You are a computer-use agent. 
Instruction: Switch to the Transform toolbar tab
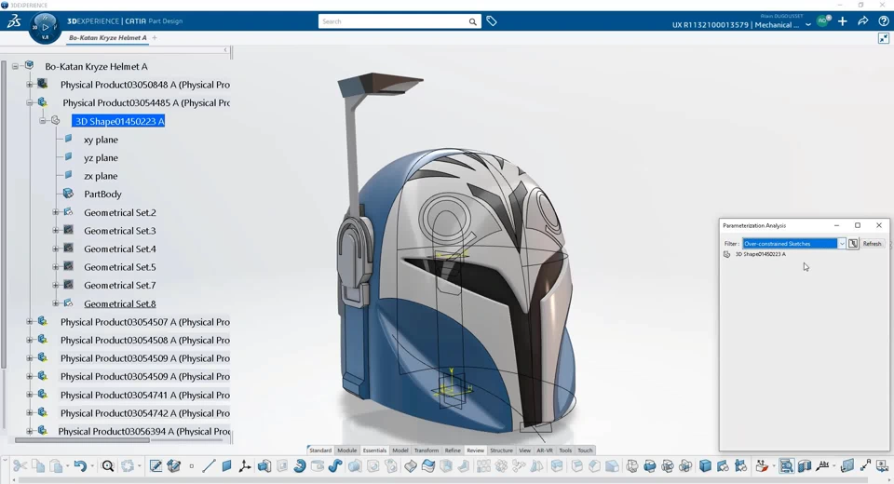[427, 450]
